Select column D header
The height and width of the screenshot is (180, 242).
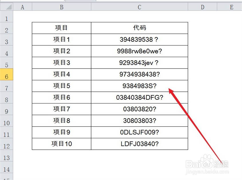pos(202,7)
